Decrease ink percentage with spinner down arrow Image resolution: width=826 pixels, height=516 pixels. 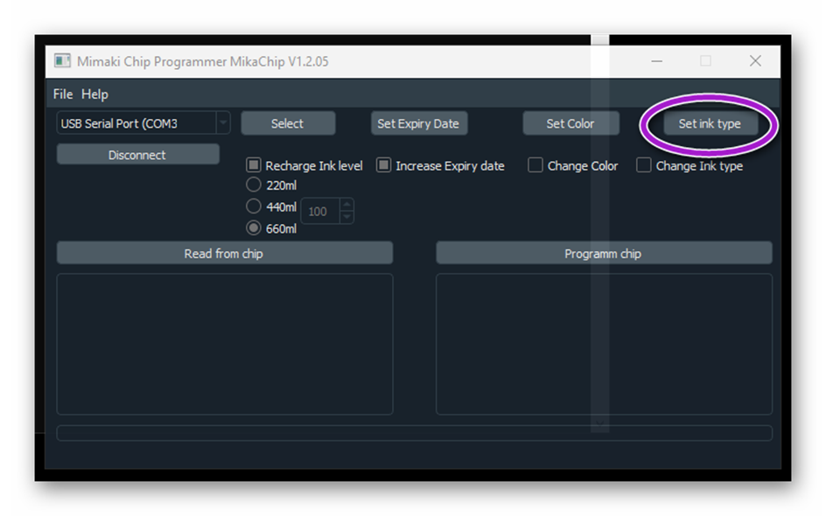(x=346, y=217)
